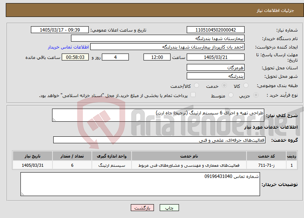Select the کالا radio button
Viewport: 304px width, 218px height.
point(246,86)
